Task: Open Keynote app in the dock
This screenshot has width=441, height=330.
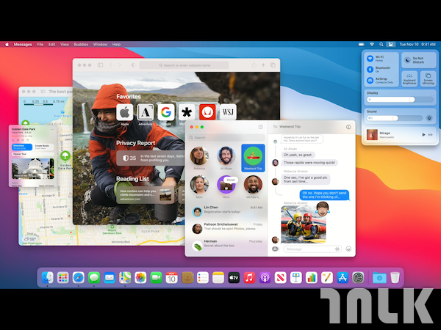Action: (296, 277)
